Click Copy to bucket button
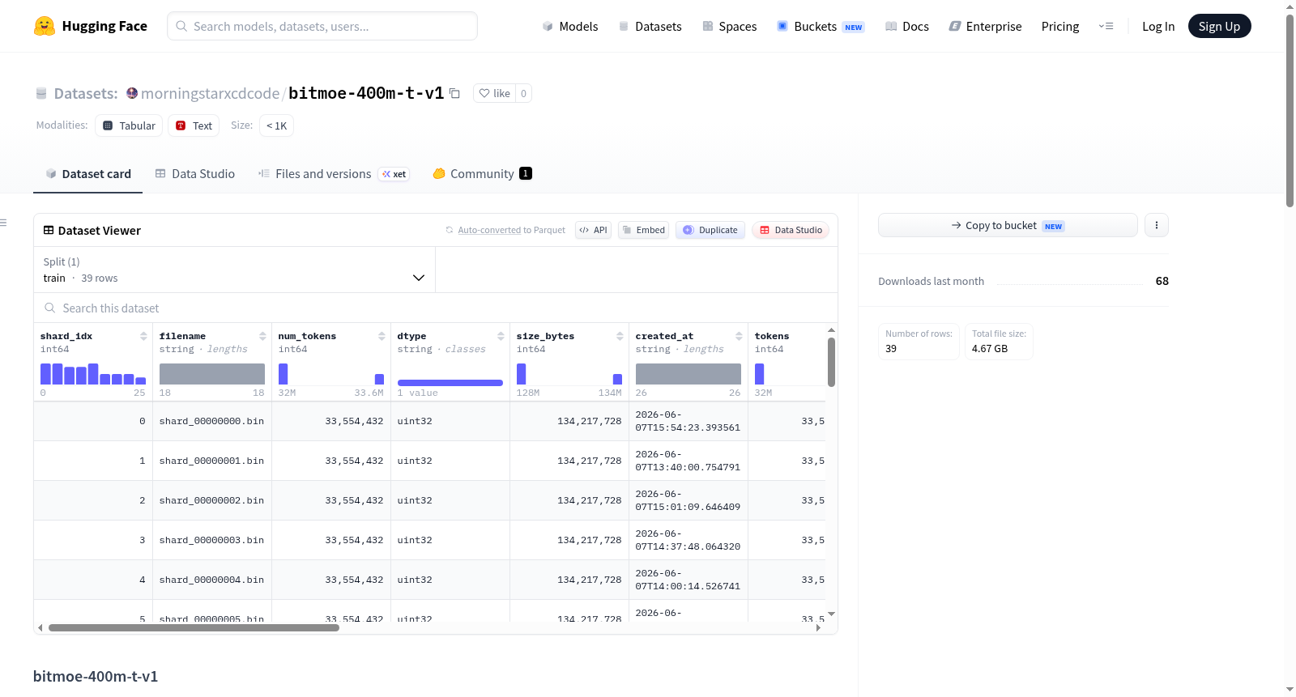This screenshot has height=697, width=1296. pyautogui.click(x=1008, y=225)
